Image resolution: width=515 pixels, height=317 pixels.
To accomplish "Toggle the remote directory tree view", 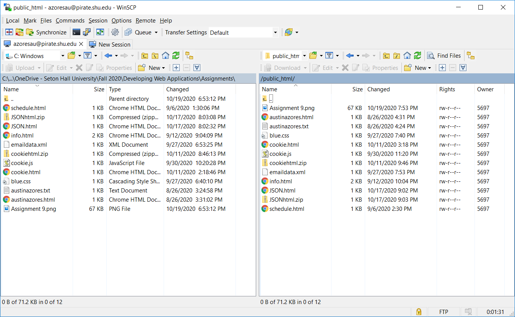I will pos(471,56).
